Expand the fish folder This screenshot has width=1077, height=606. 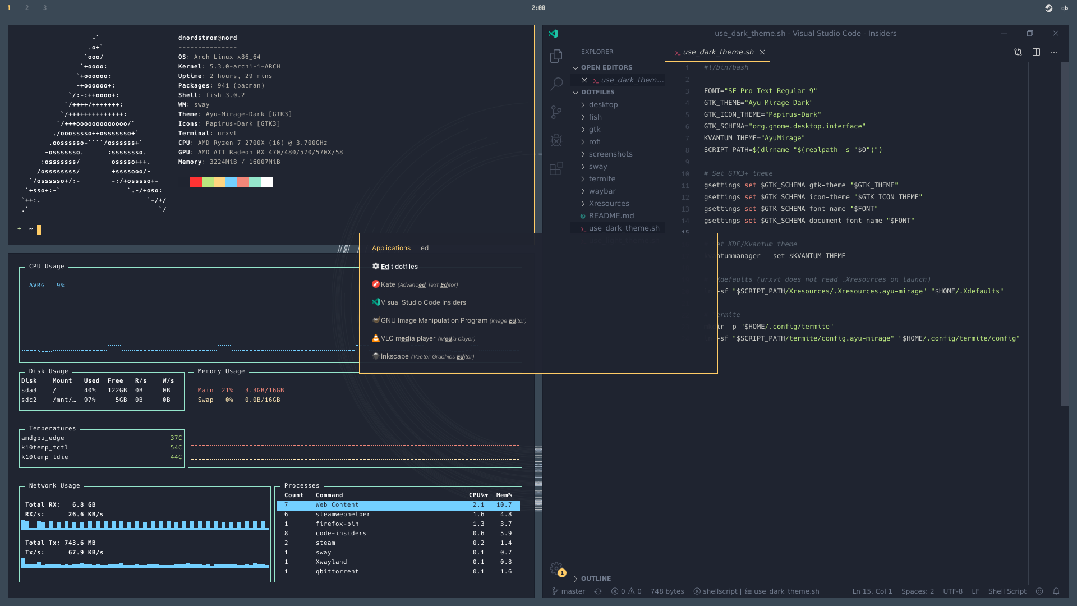pyautogui.click(x=617, y=117)
